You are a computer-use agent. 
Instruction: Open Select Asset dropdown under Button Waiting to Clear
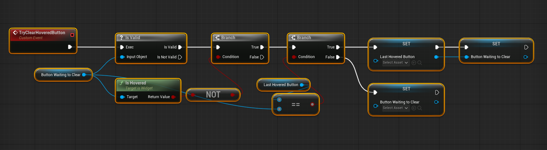pos(396,108)
